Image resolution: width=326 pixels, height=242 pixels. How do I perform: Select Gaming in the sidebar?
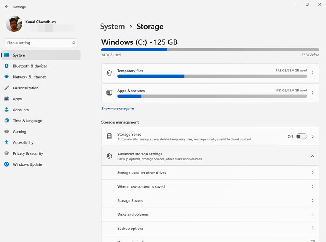(41, 132)
